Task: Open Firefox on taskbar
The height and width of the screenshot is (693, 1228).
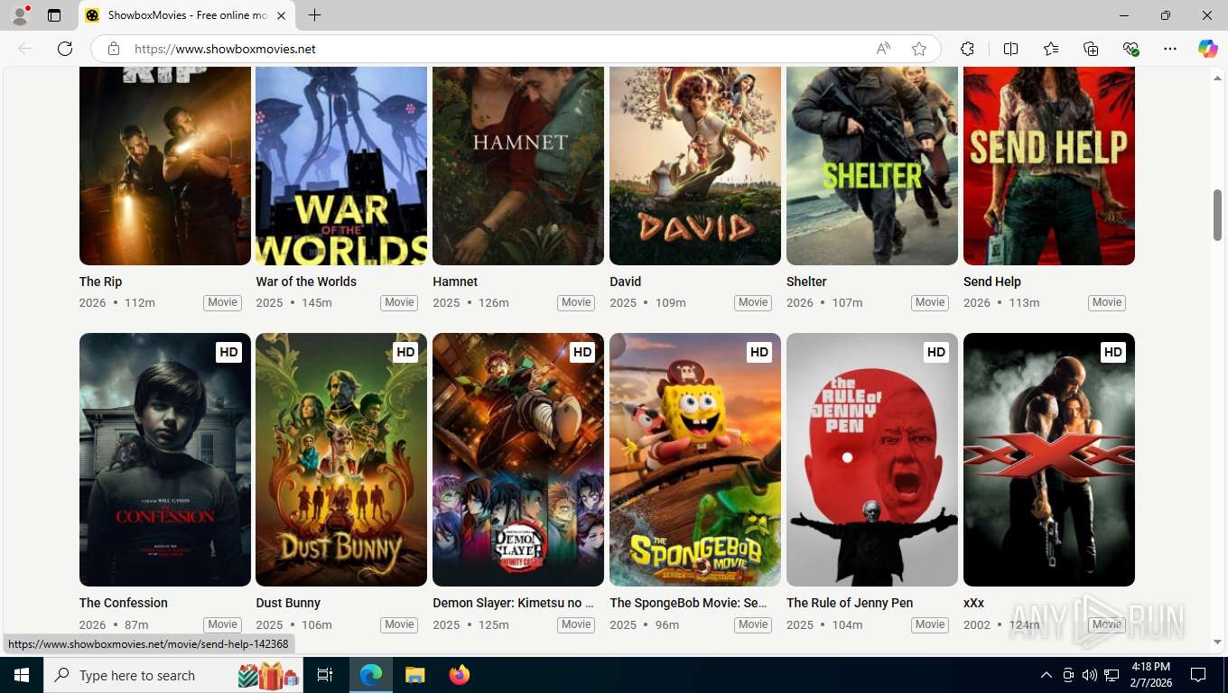Action: [x=460, y=675]
